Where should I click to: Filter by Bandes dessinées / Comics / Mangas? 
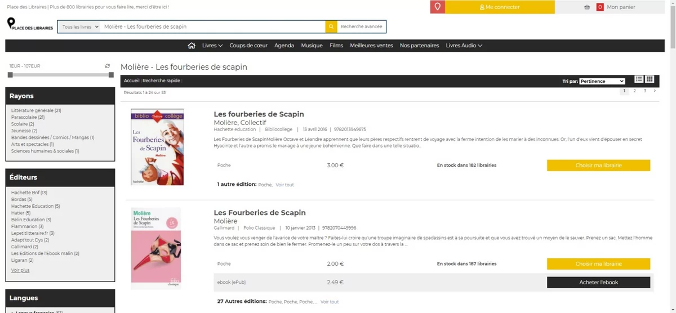[52, 137]
